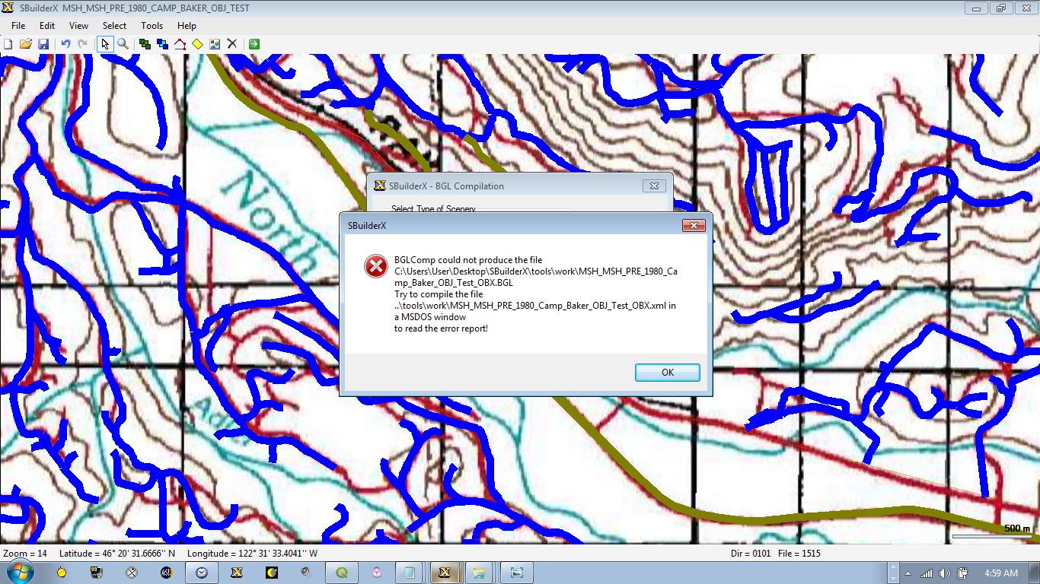Click the New project toolbar icon

8,44
